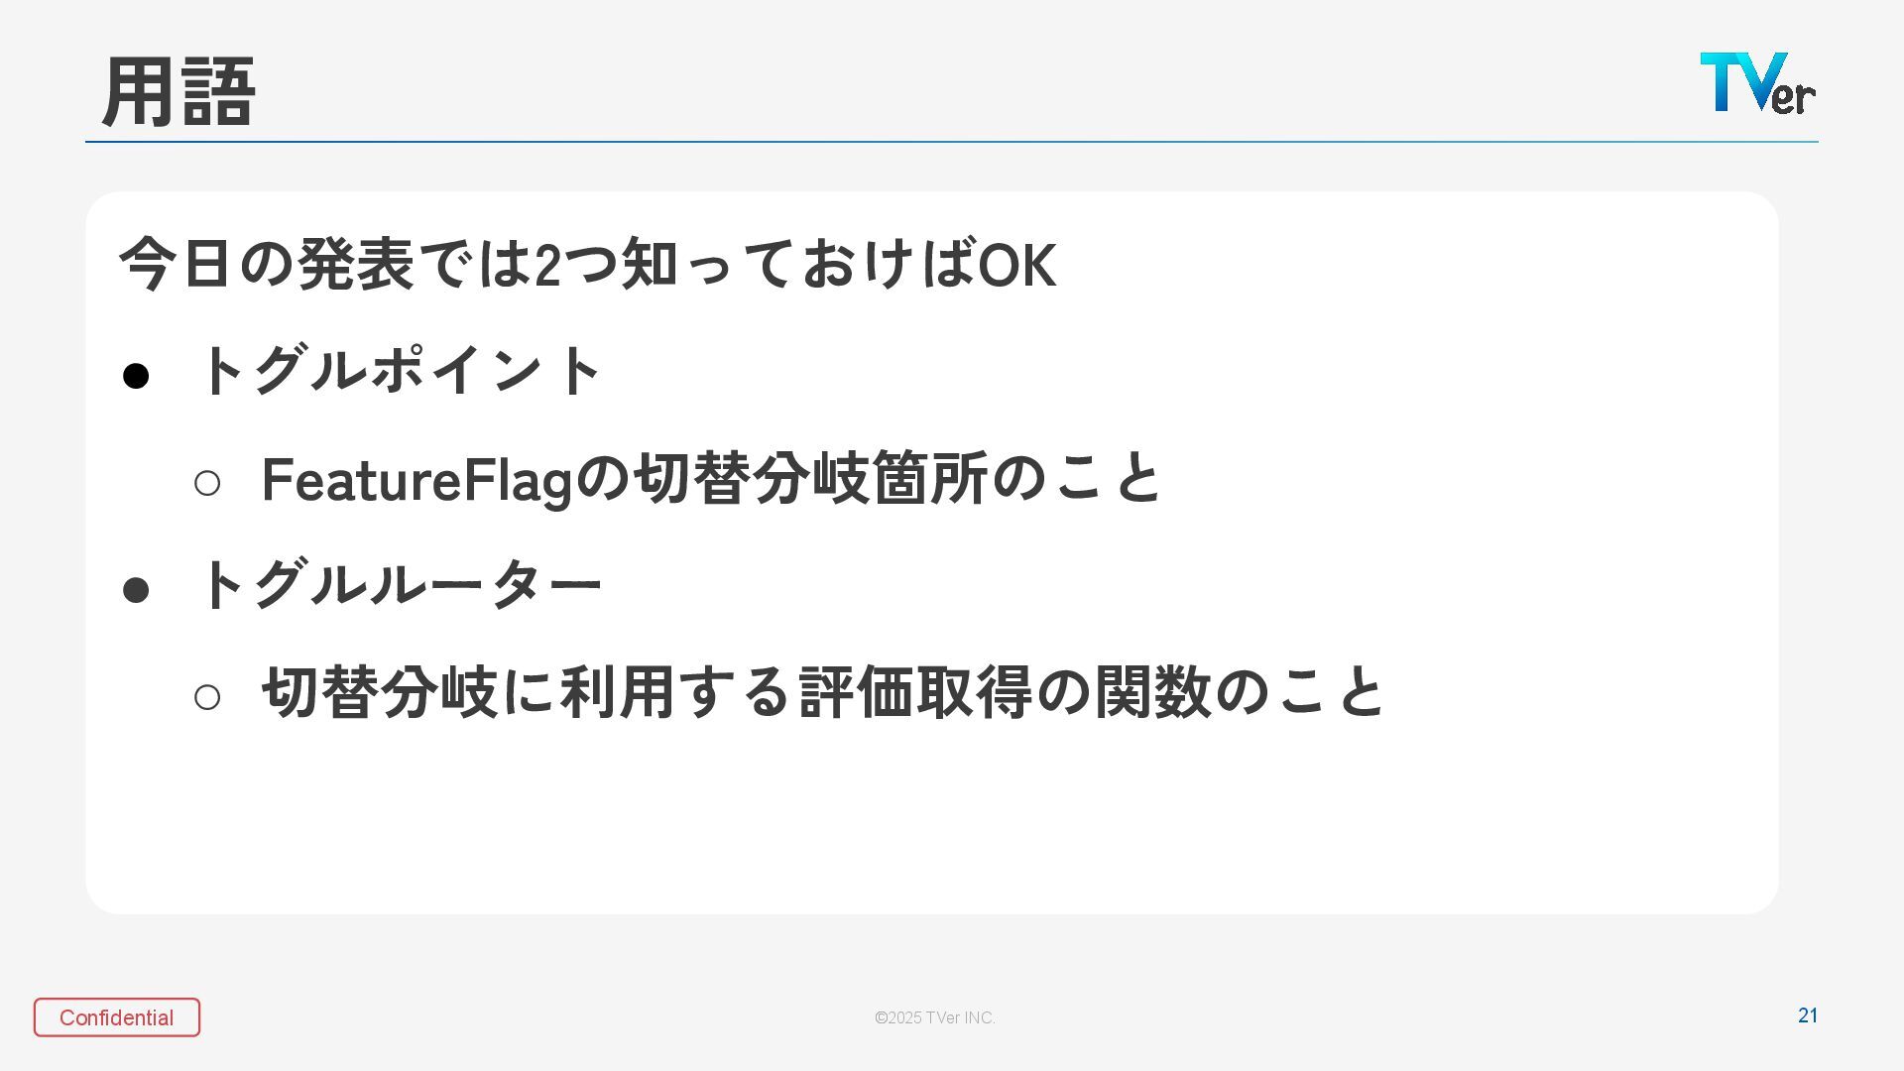This screenshot has width=1904, height=1071.
Task: Click the 用語 slide title
Action: [x=178, y=92]
